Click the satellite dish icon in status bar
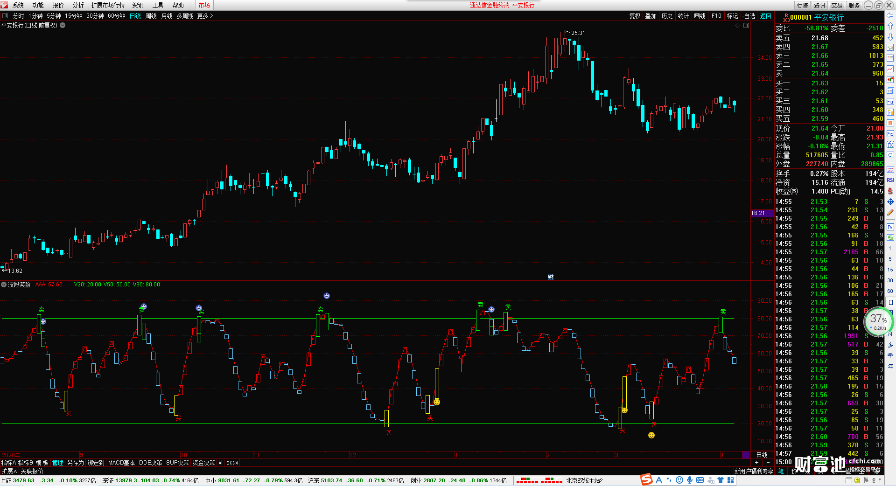 point(866,480)
